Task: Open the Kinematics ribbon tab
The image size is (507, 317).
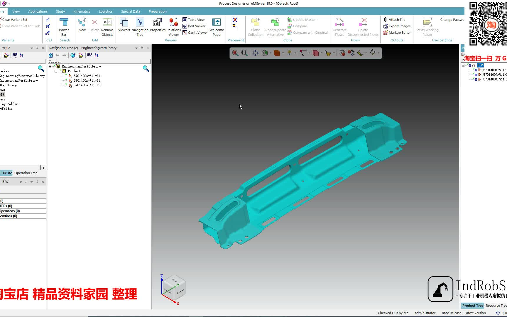Action: tap(82, 11)
